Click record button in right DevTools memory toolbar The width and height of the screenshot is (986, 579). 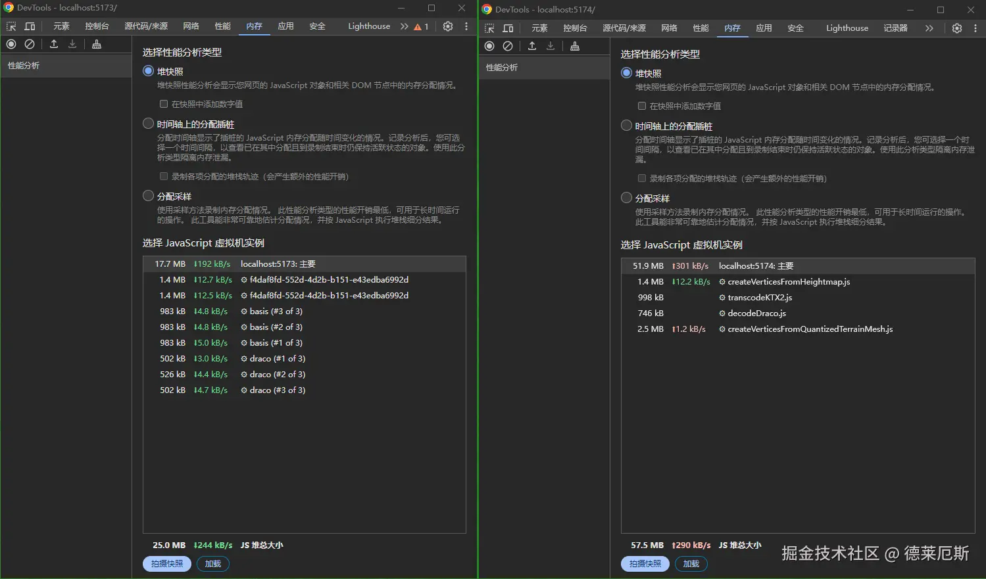(x=489, y=46)
